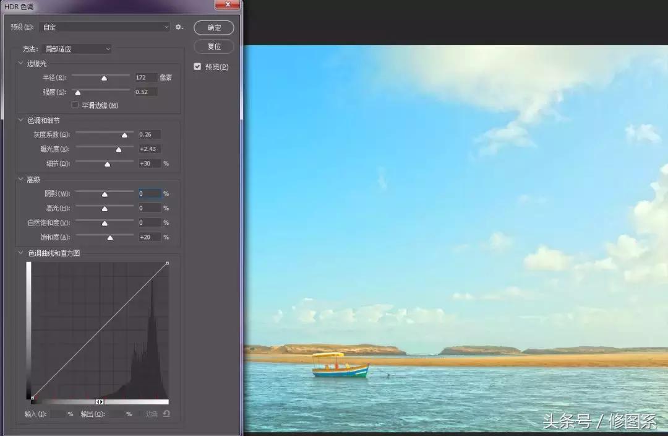The image size is (668, 436).
Task: Select the bottom-left curve control point
Action: pos(32,398)
